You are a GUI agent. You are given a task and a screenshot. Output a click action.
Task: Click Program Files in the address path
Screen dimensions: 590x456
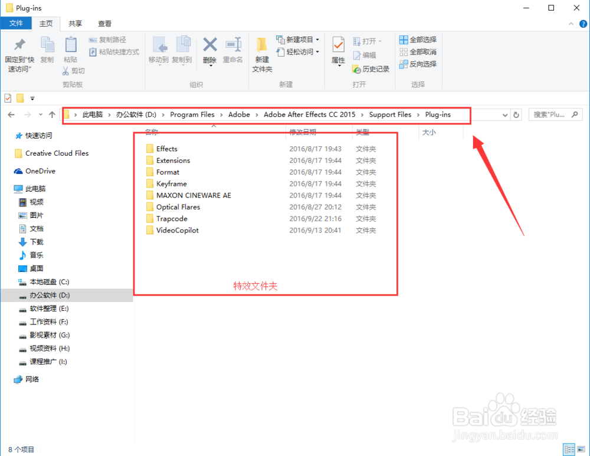point(192,115)
